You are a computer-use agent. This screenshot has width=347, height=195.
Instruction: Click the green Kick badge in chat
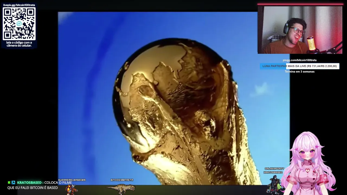[x=9, y=183]
